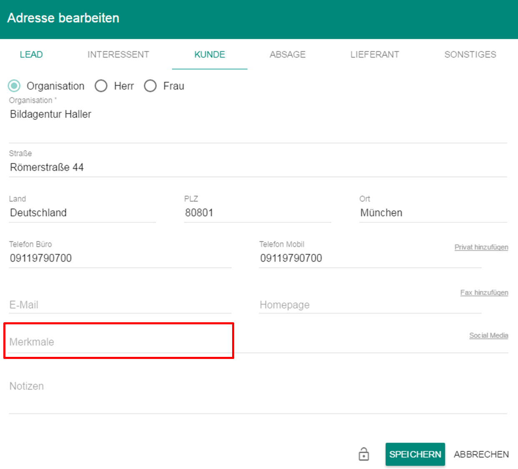Click the lock icon beside Speichern

[364, 454]
